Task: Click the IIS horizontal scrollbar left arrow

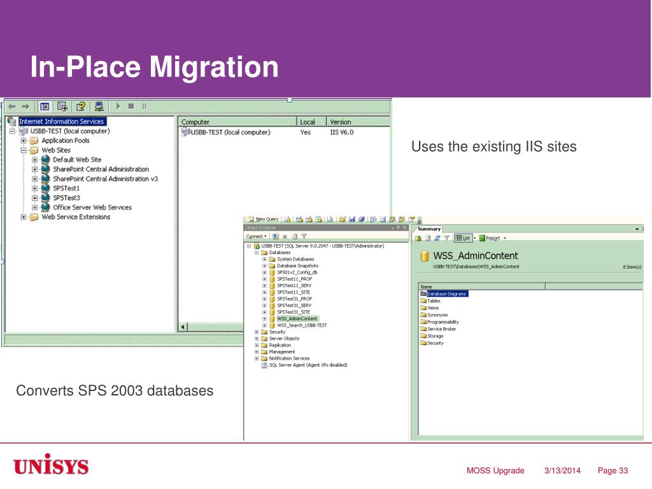Action: pos(183,327)
